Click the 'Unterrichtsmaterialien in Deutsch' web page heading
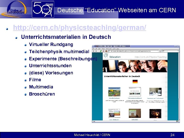The image size is (184, 138). (x=122, y=76)
